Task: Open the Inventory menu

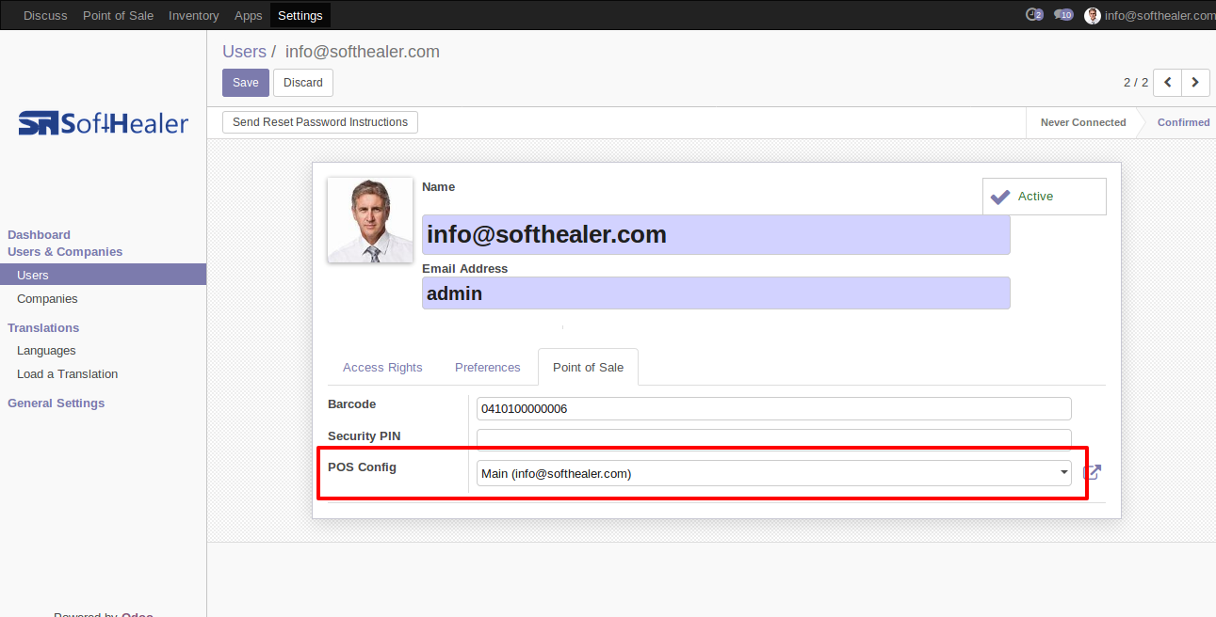Action: [x=193, y=15]
